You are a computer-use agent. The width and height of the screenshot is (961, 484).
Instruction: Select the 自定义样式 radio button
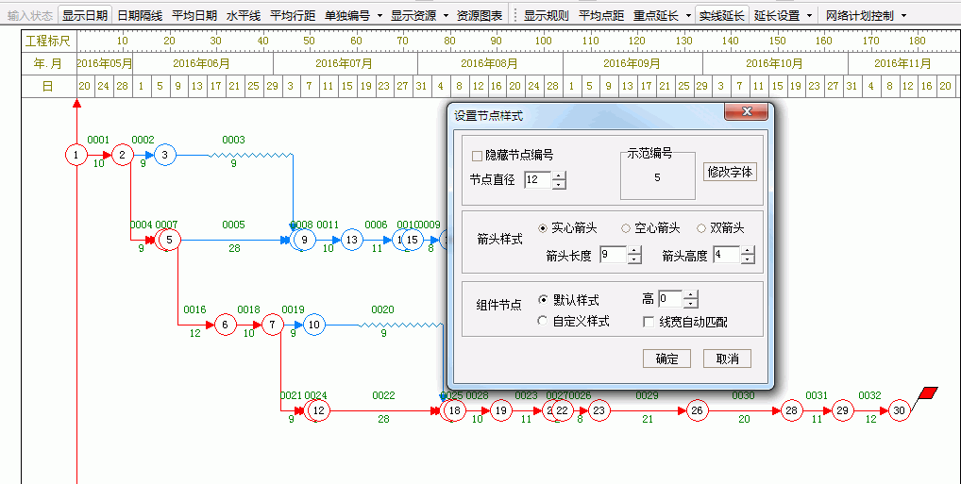pyautogui.click(x=543, y=321)
